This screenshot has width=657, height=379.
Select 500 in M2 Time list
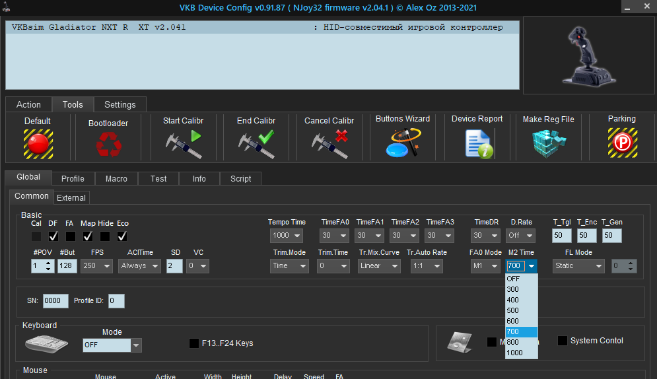point(513,310)
